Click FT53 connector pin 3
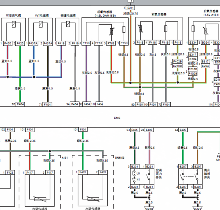The width and height of the screenshot is (220, 210). tap(111, 43)
